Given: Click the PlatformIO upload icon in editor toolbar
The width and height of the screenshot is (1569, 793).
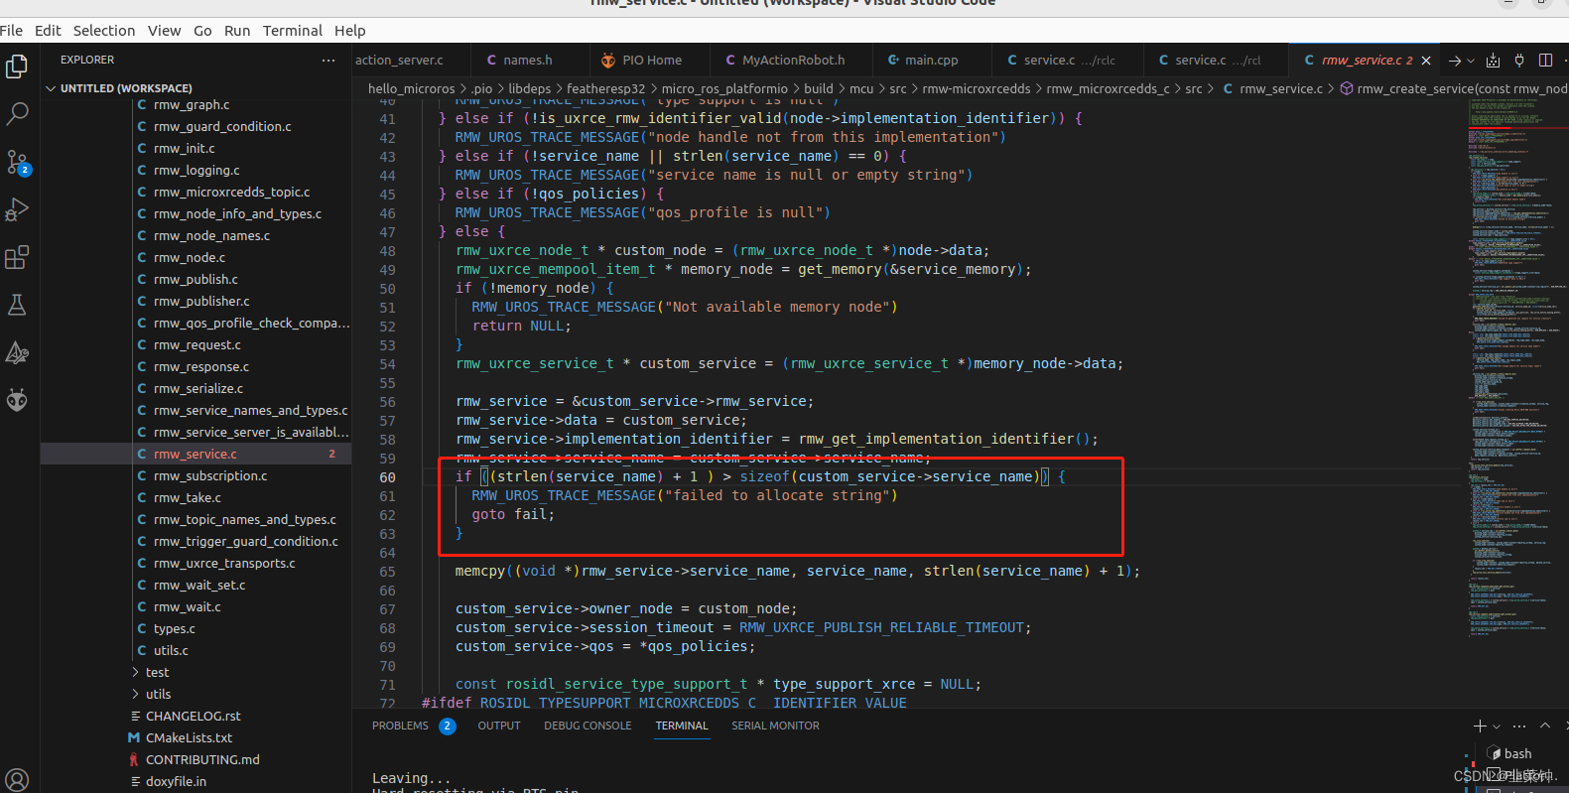Looking at the screenshot, I should click(x=1493, y=61).
